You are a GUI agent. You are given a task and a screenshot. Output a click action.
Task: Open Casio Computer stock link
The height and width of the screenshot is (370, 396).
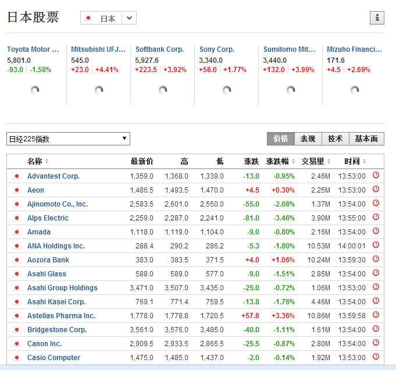pos(54,358)
